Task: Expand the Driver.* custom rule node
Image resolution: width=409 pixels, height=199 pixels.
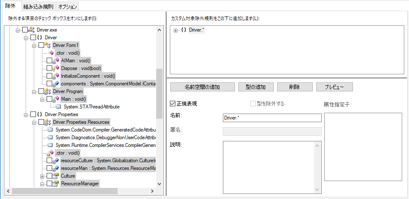Action: [x=175, y=30]
